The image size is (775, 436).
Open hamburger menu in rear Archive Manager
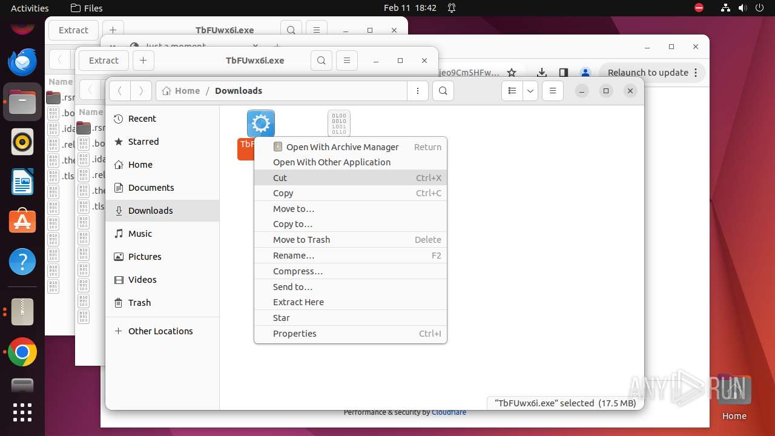pos(317,30)
